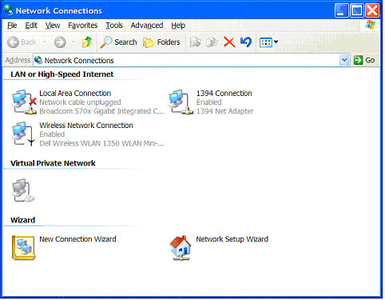The height and width of the screenshot is (300, 385).
Task: Minimize the Network Connections window
Action: coord(341,10)
